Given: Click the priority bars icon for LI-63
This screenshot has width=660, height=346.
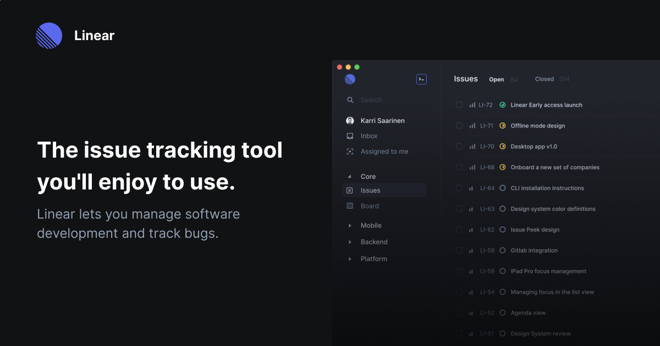Looking at the screenshot, I should pos(471,209).
